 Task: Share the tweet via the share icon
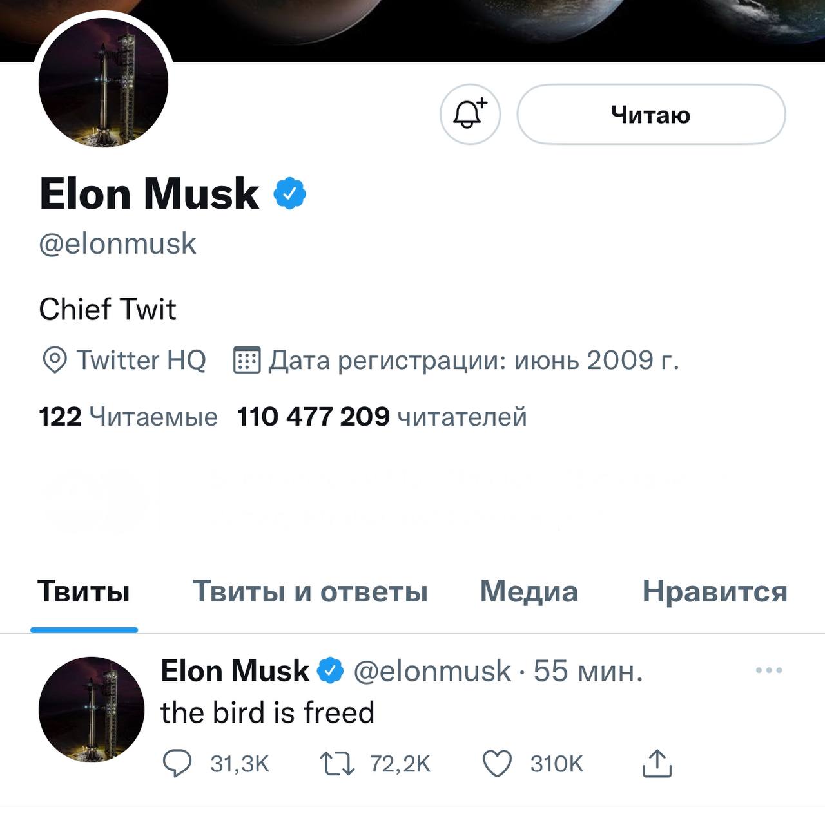[657, 764]
